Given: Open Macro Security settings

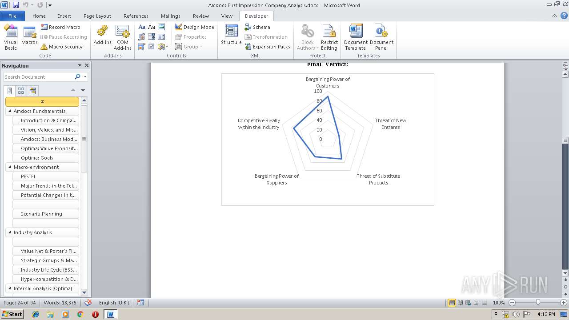Looking at the screenshot, I should [61, 47].
